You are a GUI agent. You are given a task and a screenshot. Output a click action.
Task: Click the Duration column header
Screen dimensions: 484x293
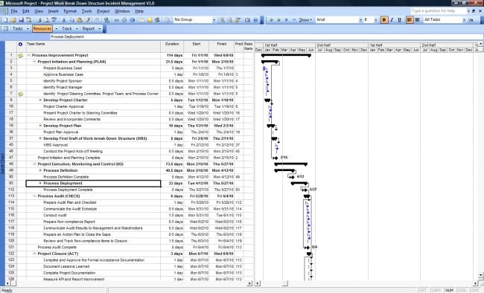(172, 47)
